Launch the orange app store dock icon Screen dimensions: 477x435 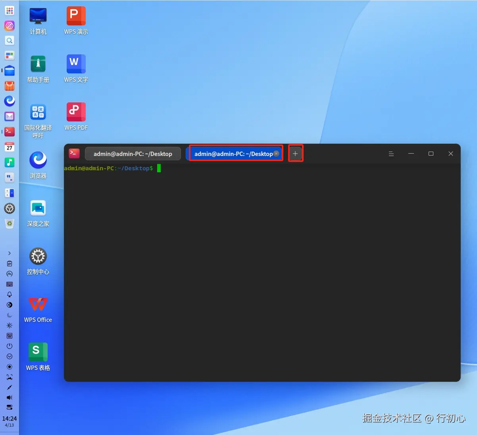pyautogui.click(x=10, y=86)
